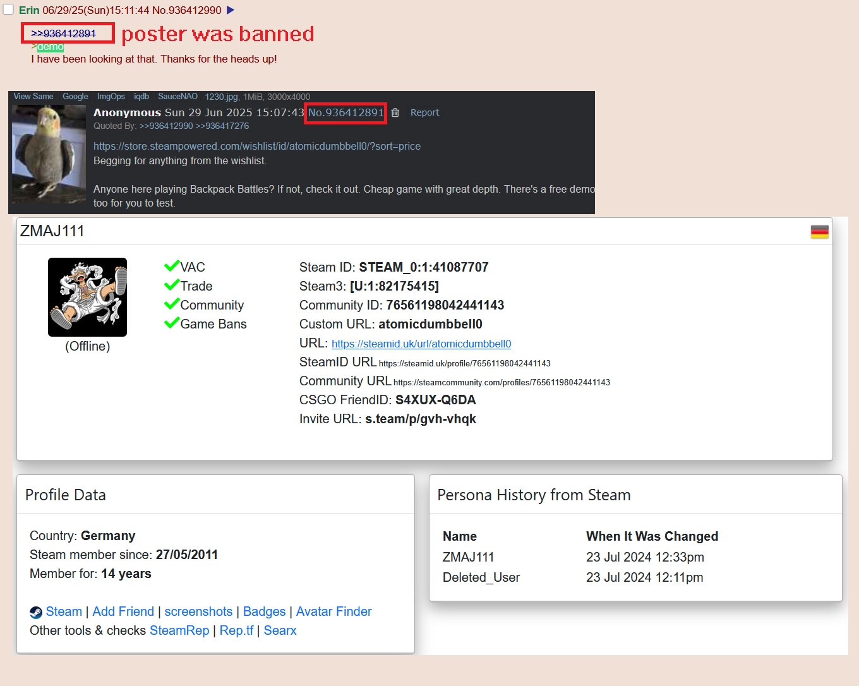The width and height of the screenshot is (859, 686).
Task: Click the Country value Germany
Action: tap(108, 536)
